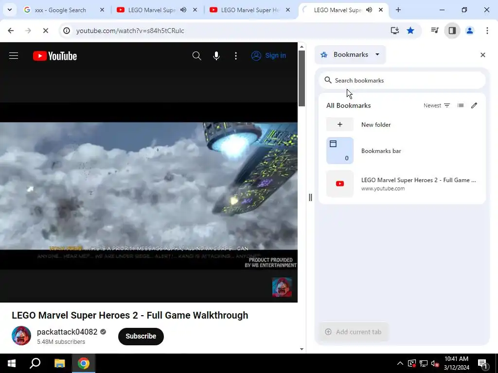
Task: Go back to previous page
Action: coord(11,31)
